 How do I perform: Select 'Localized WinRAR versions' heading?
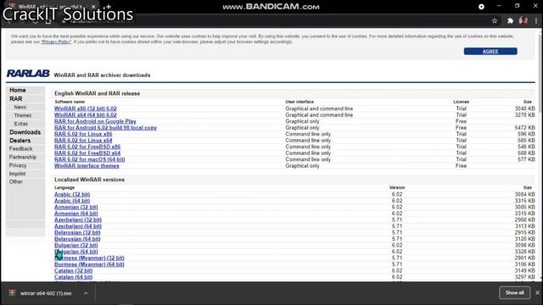point(89,180)
